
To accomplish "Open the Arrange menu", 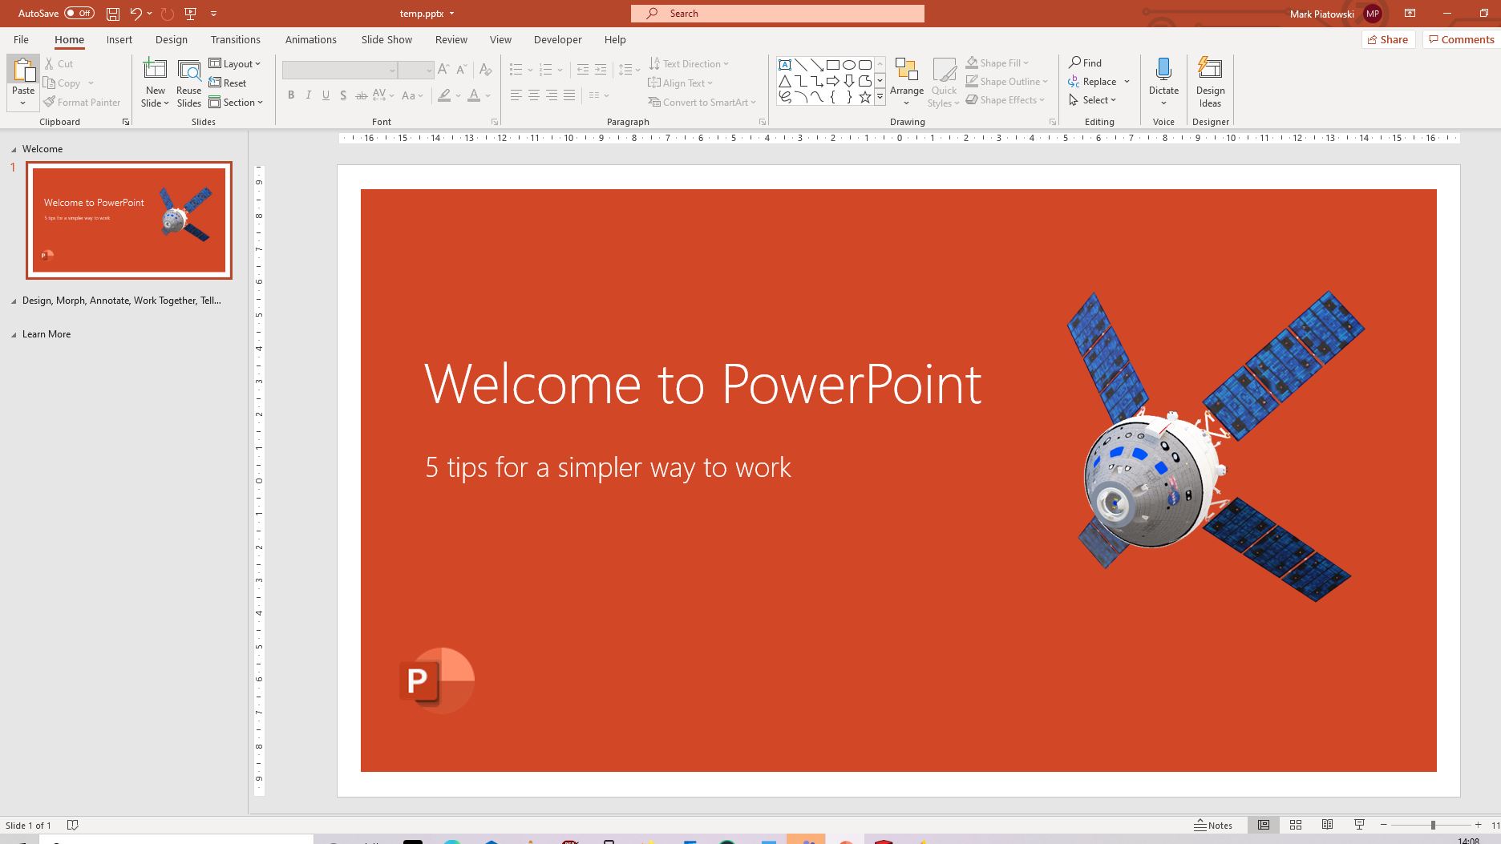I will click(x=907, y=81).
